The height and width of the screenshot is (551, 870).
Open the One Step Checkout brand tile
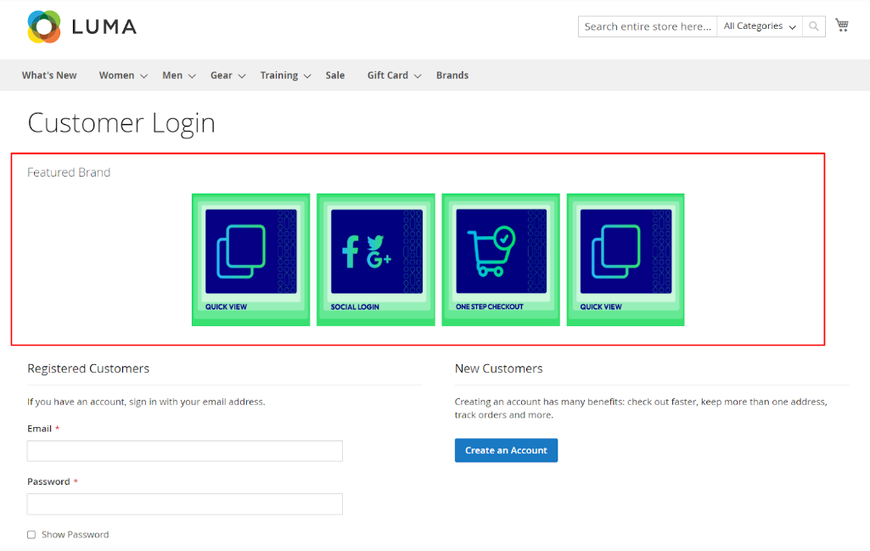pyautogui.click(x=500, y=259)
